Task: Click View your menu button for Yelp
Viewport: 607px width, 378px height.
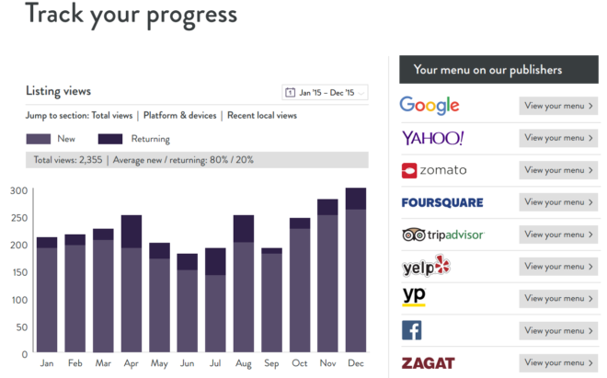Action: [x=558, y=267]
